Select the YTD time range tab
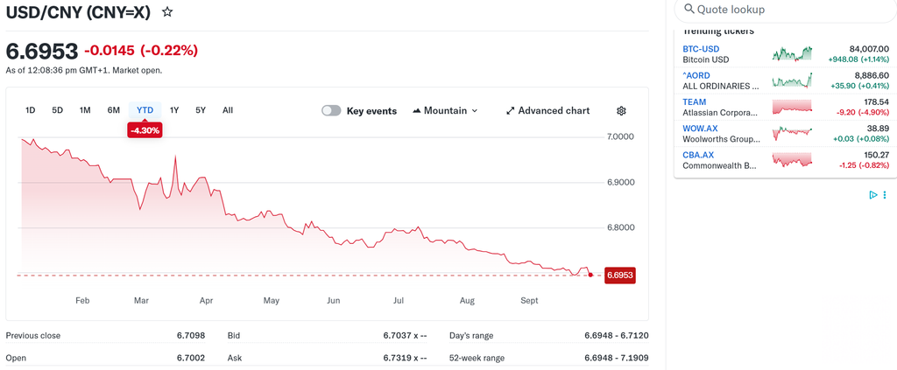 [145, 110]
